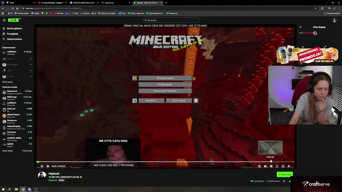This screenshot has width=342, height=192.
Task: Open the Kick hamburger menu
Action: point(4,20)
